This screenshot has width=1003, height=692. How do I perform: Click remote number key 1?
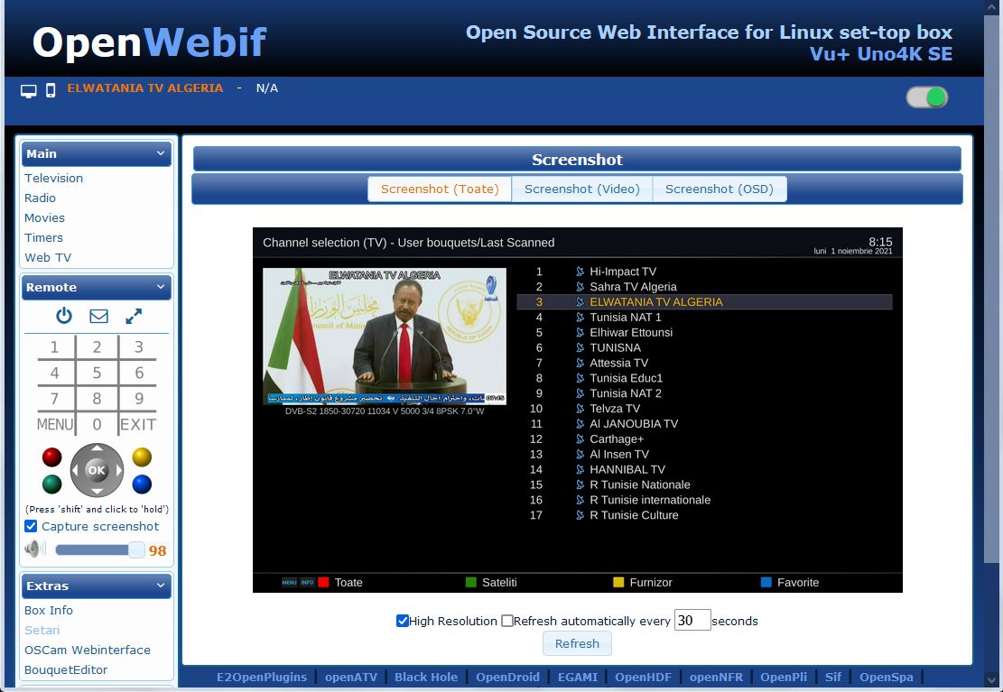point(54,347)
